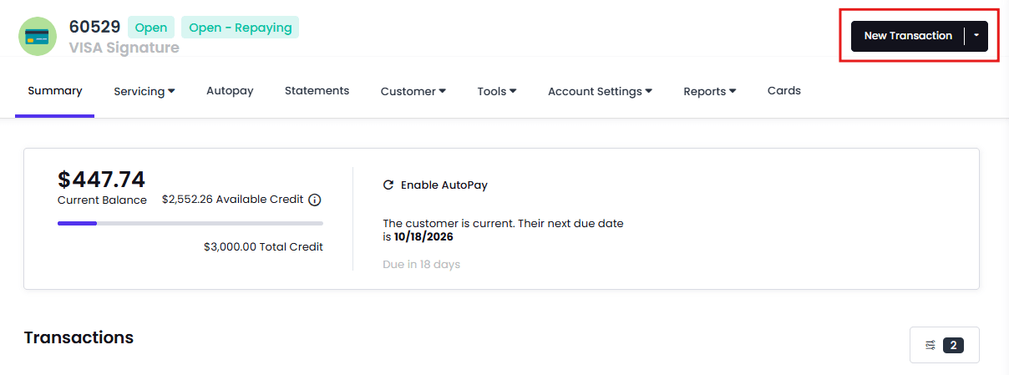Click the $447.74 current balance amount
Viewport: 1009px width, 375px height.
tap(101, 180)
